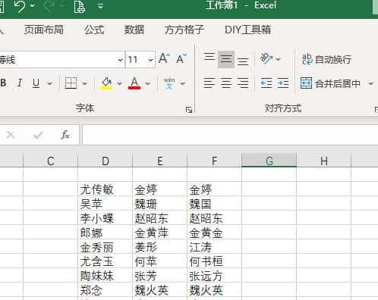Select cell containing 尤传敏
This screenshot has height=300, width=378.
point(106,189)
